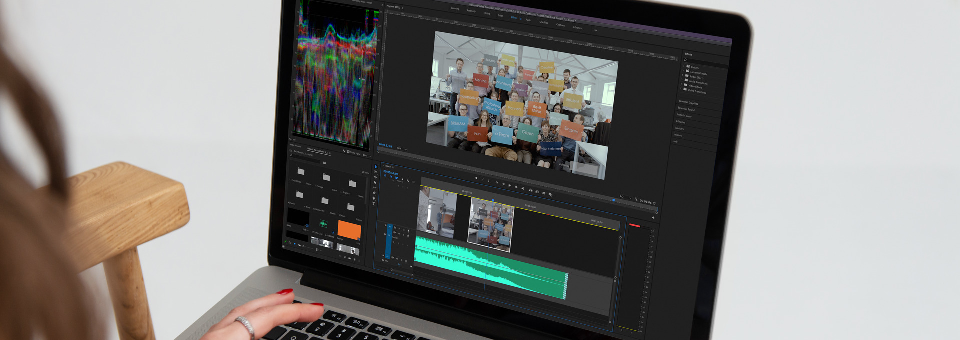This screenshot has height=340, width=960.
Task: Switch to the Color workspace
Action: (500, 15)
